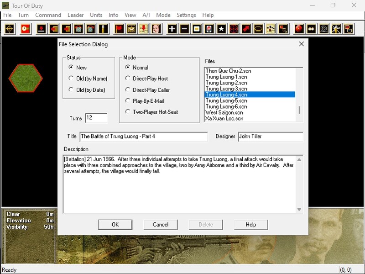
Task: Click the green hex map tile
Action: 26,78
